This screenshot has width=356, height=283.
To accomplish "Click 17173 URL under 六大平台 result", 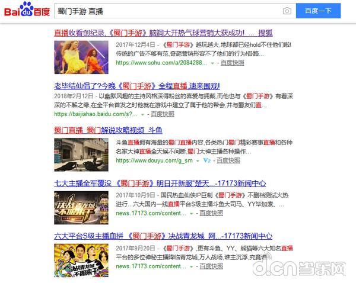I will coord(151,266).
